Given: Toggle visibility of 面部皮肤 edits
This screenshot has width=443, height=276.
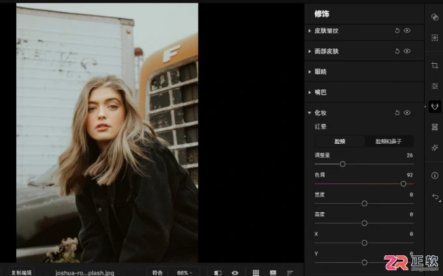Looking at the screenshot, I should pos(407,51).
